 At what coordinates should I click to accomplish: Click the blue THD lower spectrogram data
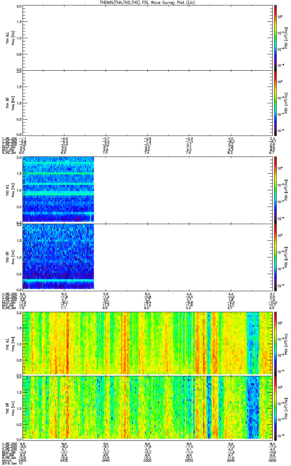pyautogui.click(x=58, y=256)
